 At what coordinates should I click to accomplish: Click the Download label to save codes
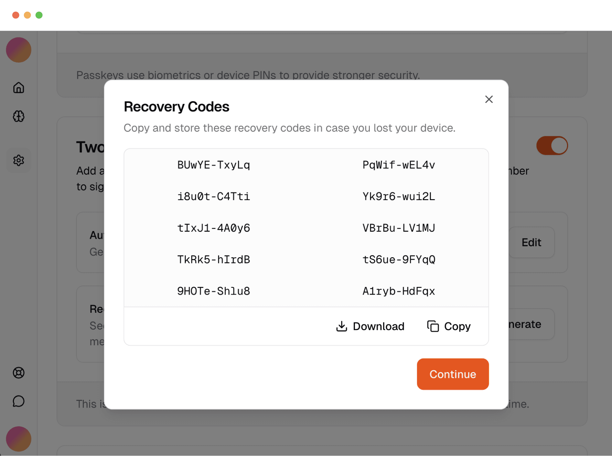[x=379, y=326]
